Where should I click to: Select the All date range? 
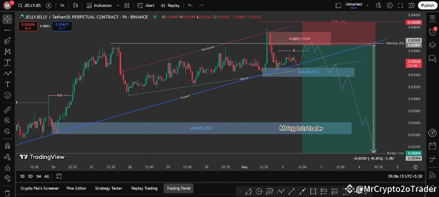click(47, 176)
